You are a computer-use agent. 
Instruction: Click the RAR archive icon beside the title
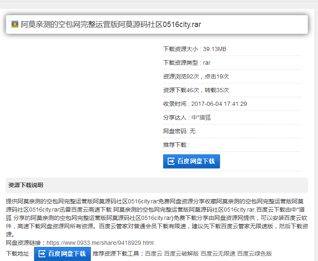(x=15, y=24)
